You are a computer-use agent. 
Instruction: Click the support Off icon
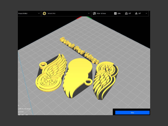[x=126, y=13]
